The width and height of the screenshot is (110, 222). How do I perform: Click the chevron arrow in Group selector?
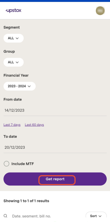[17, 62]
